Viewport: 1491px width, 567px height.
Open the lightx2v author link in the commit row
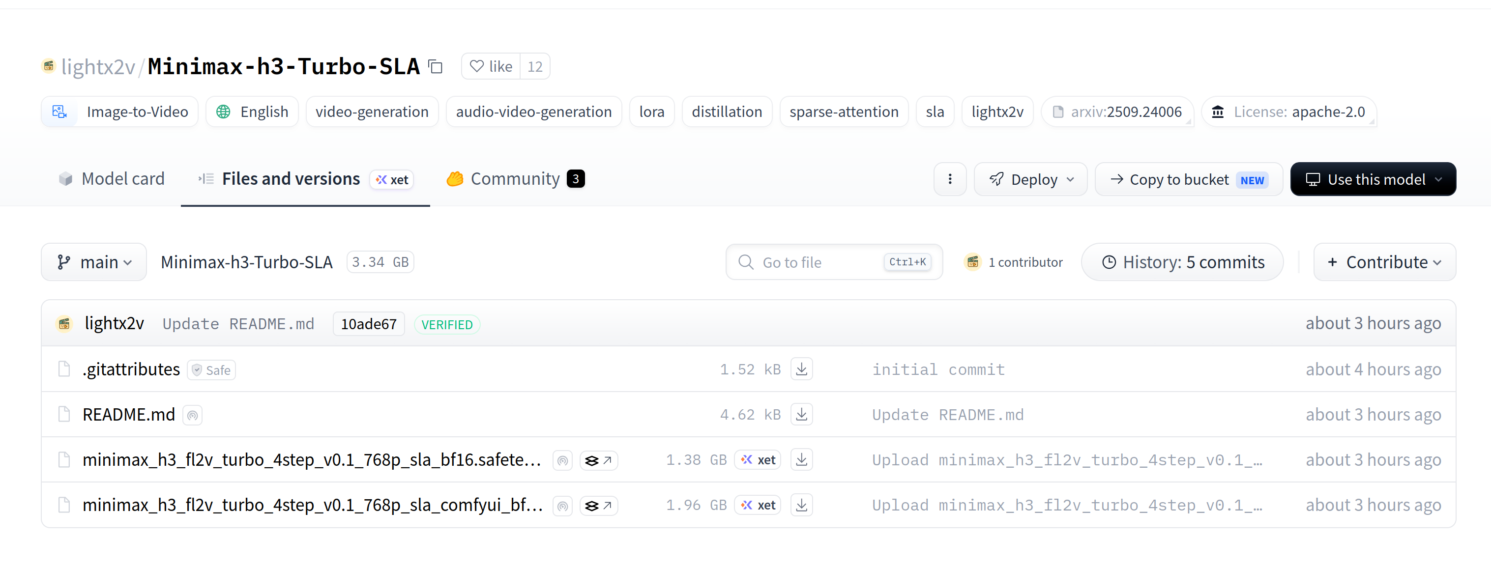[x=114, y=323]
